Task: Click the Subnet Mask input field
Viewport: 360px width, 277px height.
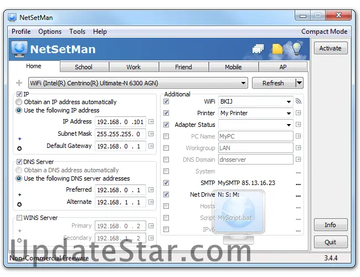Action: pos(120,134)
